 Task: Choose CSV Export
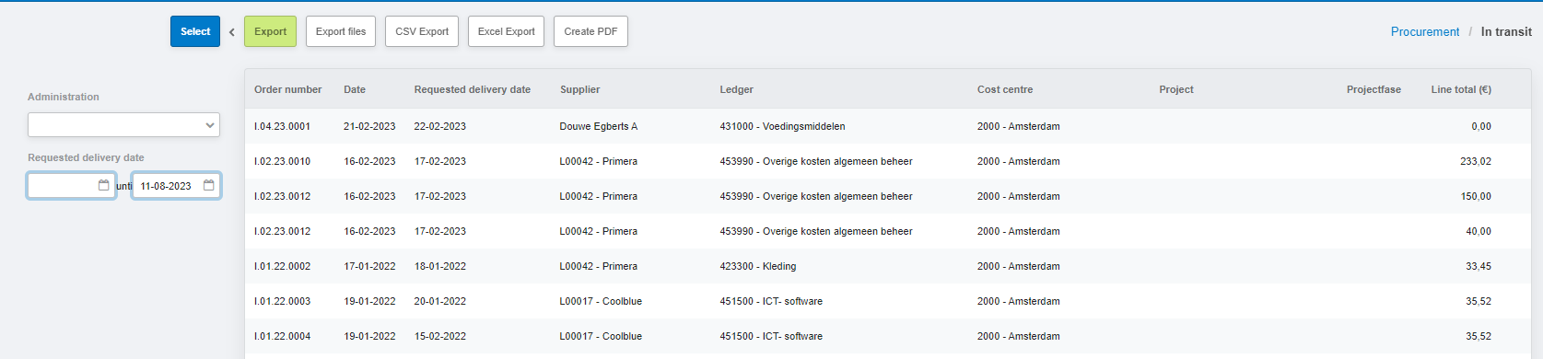422,31
